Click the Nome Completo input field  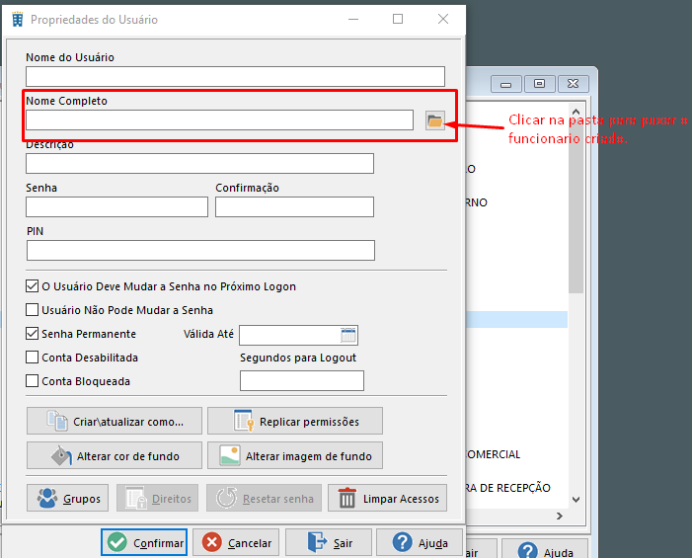[x=219, y=120]
